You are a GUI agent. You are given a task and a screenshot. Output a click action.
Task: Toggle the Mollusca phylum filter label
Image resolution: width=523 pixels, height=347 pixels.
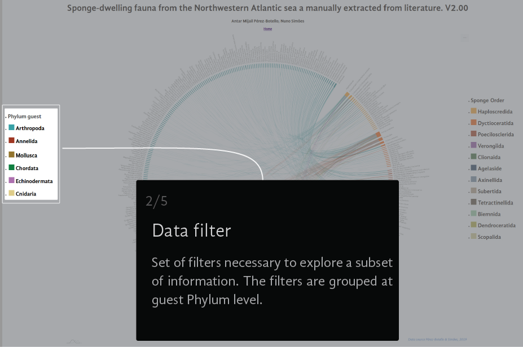tap(27, 155)
